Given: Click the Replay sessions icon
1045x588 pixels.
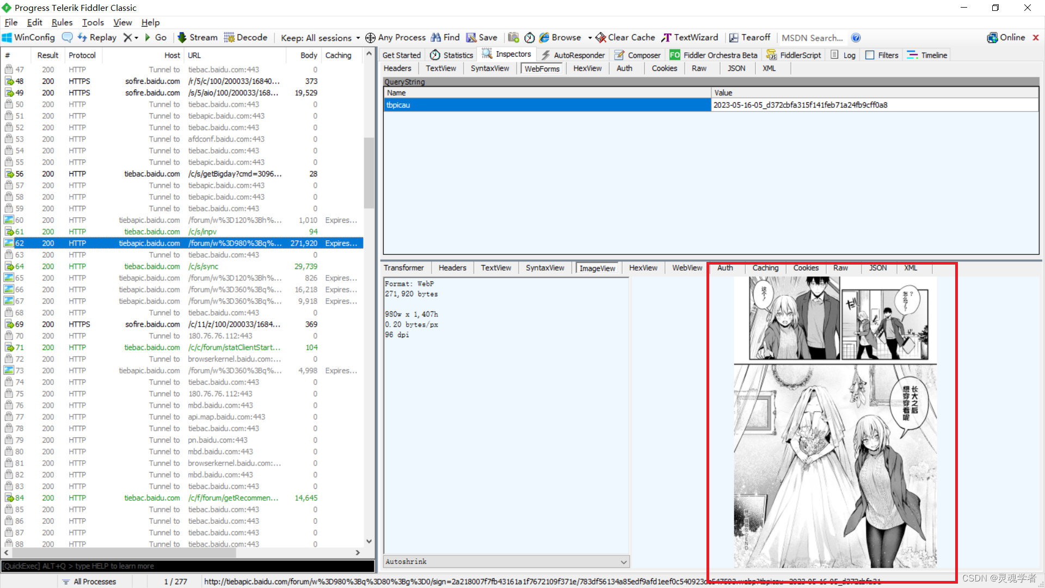Looking at the screenshot, I should coord(83,38).
